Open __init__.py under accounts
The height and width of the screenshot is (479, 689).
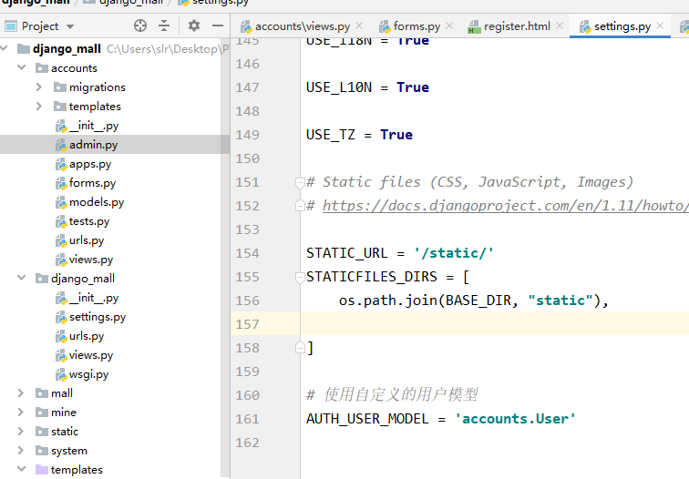(94, 126)
